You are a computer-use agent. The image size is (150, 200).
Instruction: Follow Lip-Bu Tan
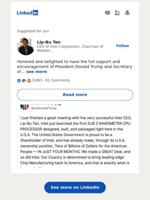[122, 46]
